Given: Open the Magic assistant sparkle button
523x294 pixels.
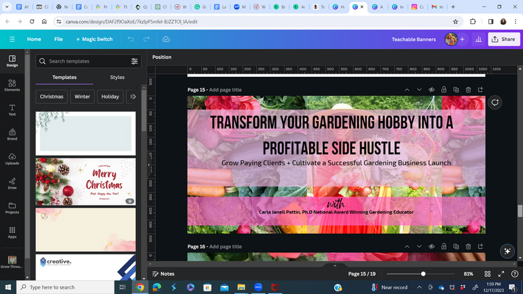Looking at the screenshot, I should [507, 251].
